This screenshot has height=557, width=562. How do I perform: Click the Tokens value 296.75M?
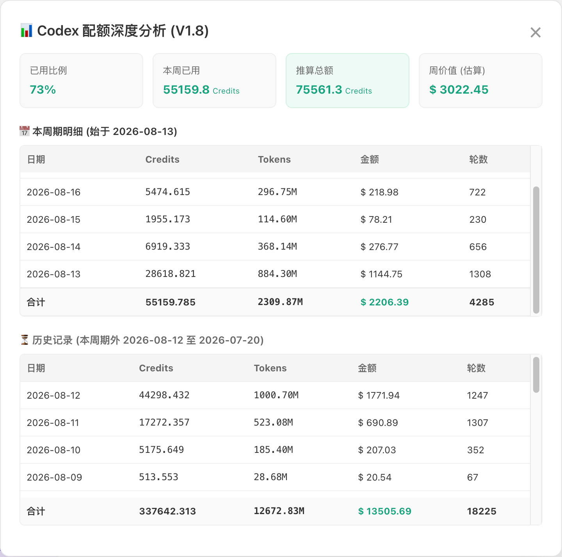coord(277,192)
